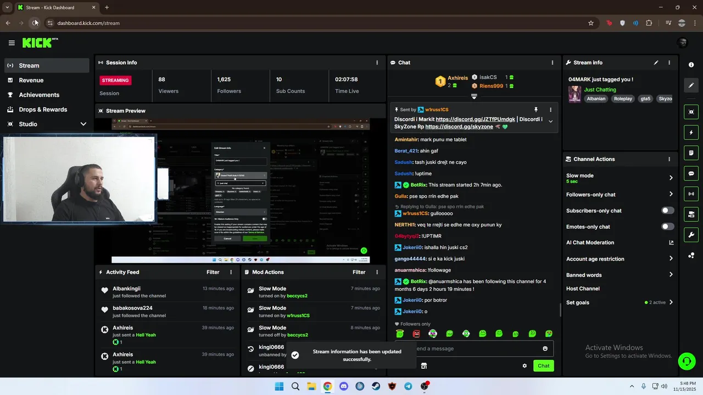Click the Roleplay tag chip

point(623,99)
